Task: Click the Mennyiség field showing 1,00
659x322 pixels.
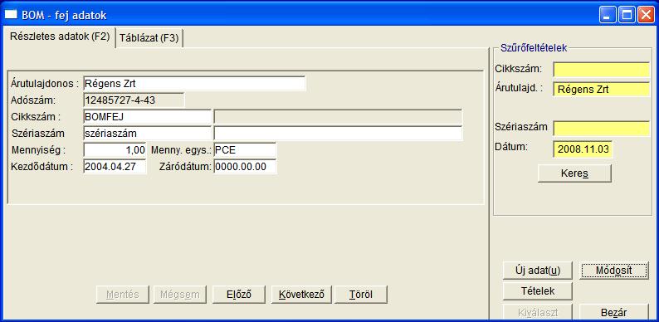Action: click(x=115, y=149)
